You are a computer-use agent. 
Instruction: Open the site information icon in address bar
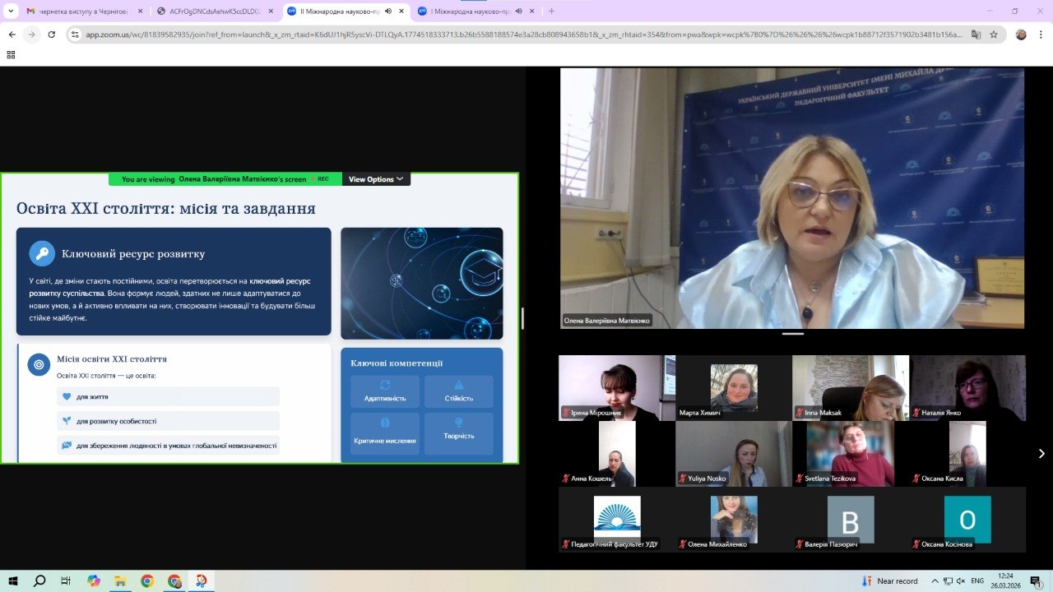[x=75, y=35]
